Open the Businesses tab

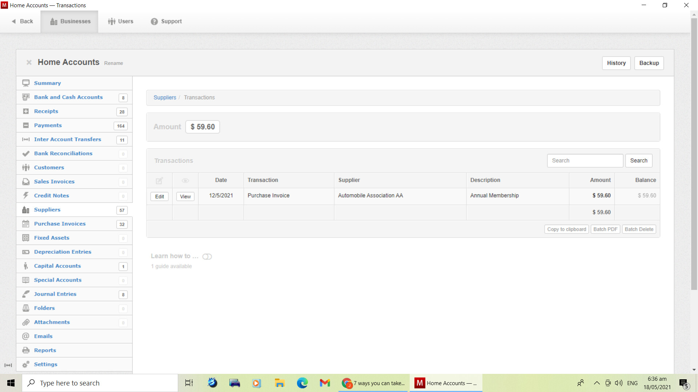[69, 21]
